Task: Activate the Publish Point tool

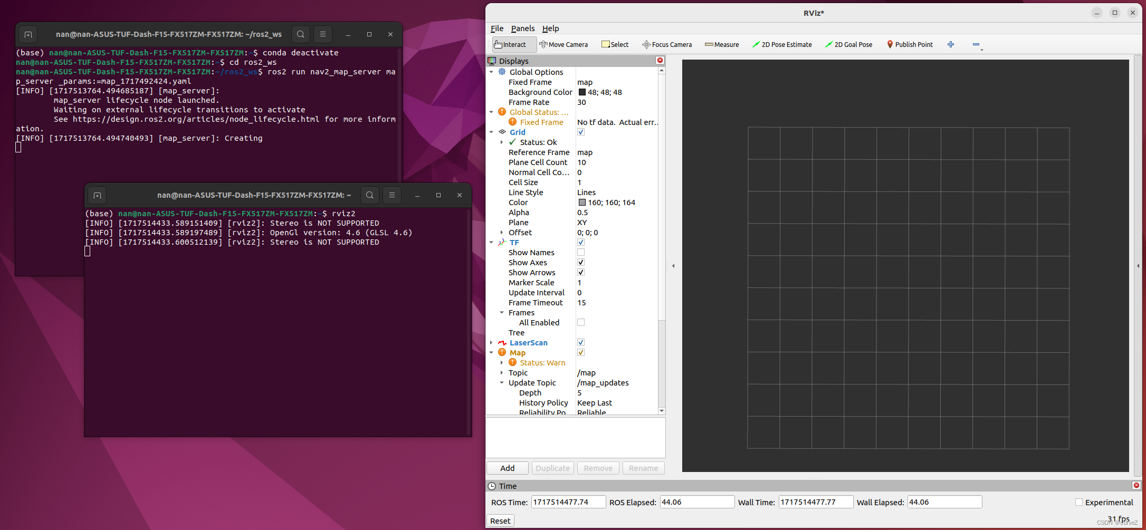Action: point(910,44)
